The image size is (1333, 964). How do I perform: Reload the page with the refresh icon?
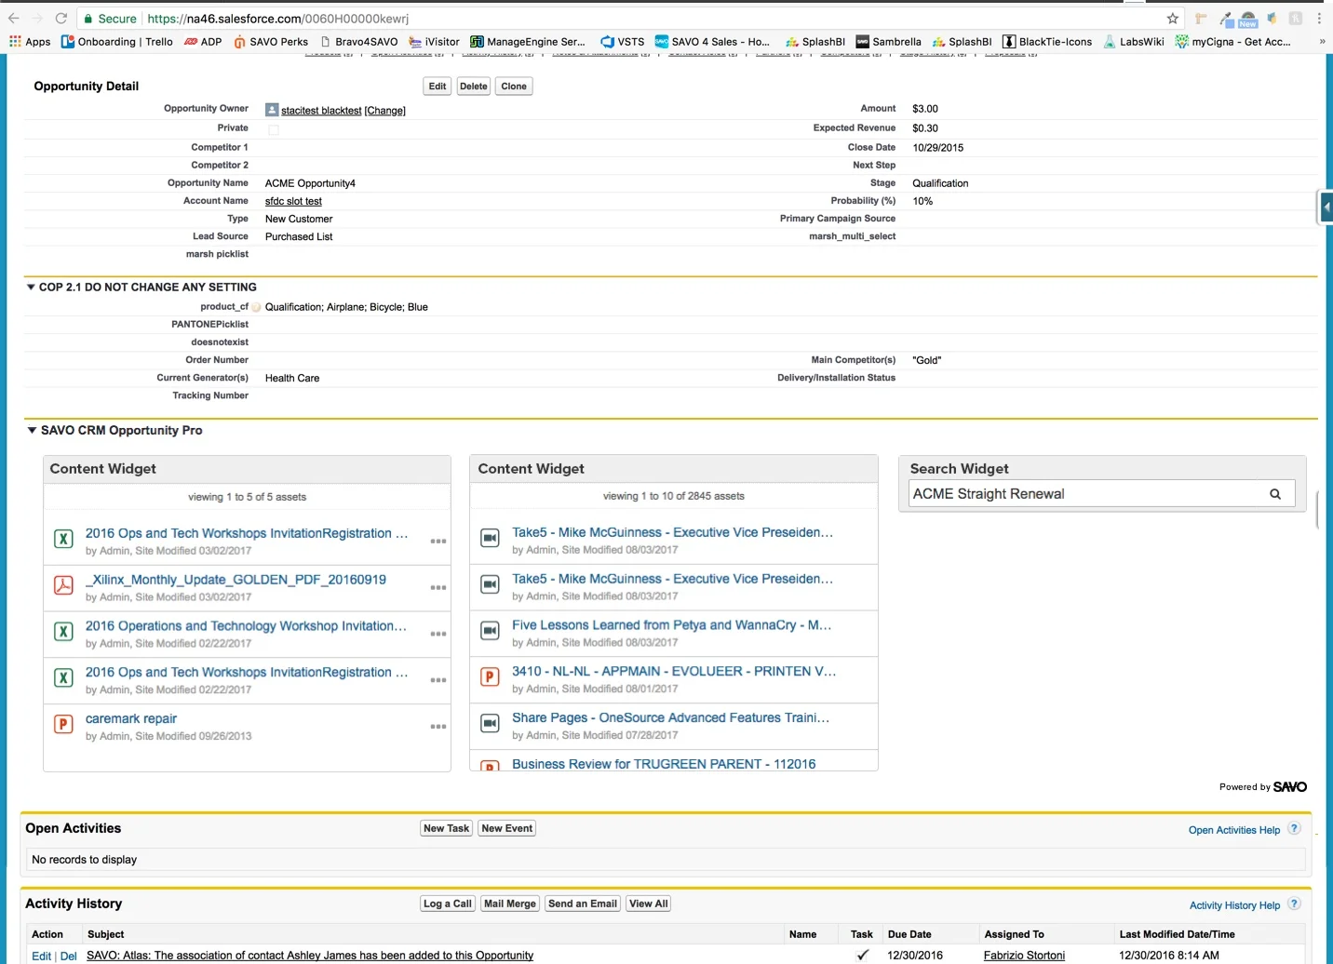click(61, 19)
